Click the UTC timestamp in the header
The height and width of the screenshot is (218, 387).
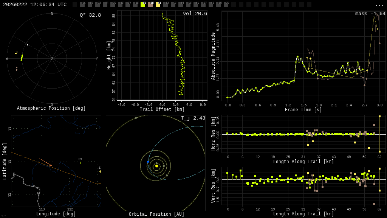click(x=35, y=5)
